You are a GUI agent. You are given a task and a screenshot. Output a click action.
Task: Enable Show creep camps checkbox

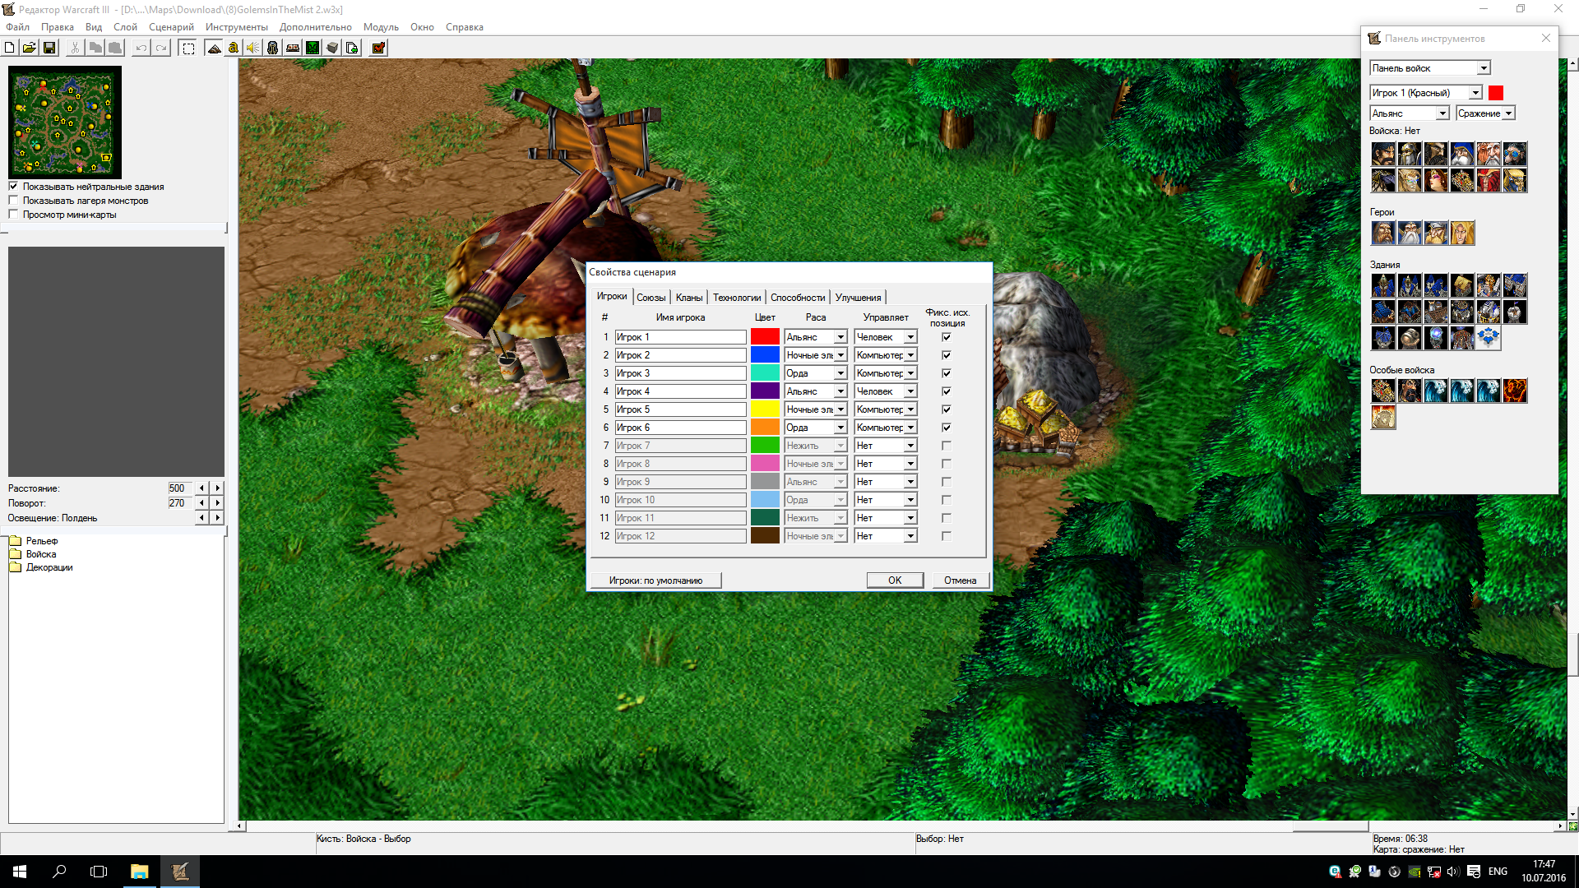pos(13,201)
